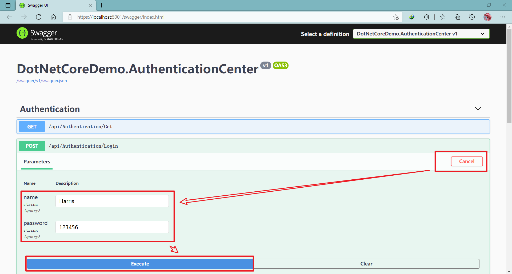Click the scrollbar down arrow
Image resolution: width=512 pixels, height=274 pixels.
pos(509,272)
